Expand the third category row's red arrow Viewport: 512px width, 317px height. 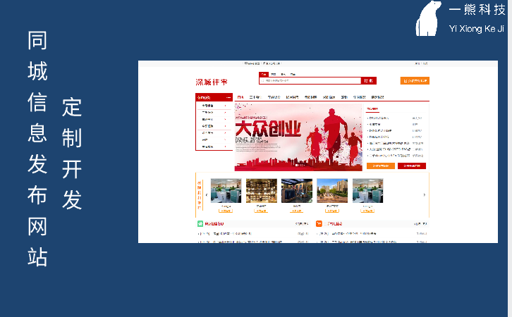225,119
